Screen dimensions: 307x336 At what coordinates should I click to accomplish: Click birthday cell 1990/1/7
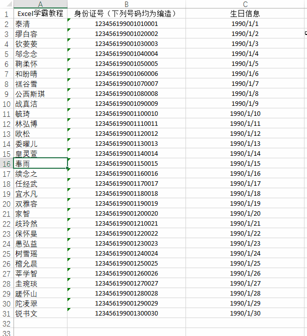coord(245,83)
